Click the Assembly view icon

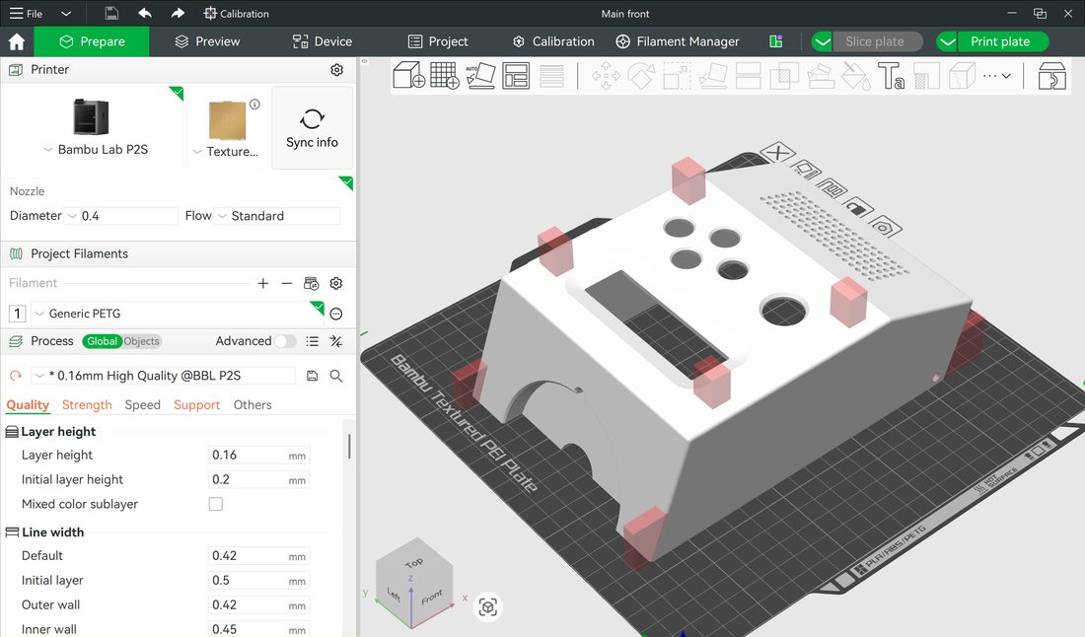pos(1051,75)
